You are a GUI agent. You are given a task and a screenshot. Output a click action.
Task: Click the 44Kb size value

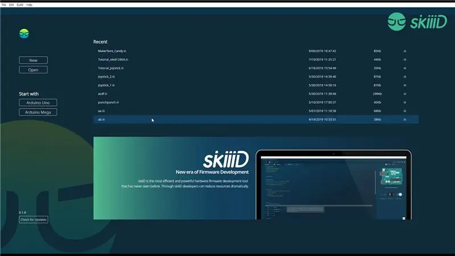tap(377, 60)
